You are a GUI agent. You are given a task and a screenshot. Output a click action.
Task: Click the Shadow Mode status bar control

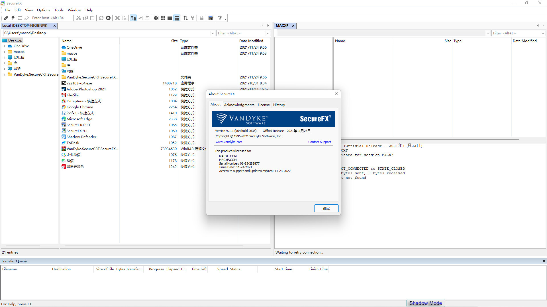pos(425,303)
